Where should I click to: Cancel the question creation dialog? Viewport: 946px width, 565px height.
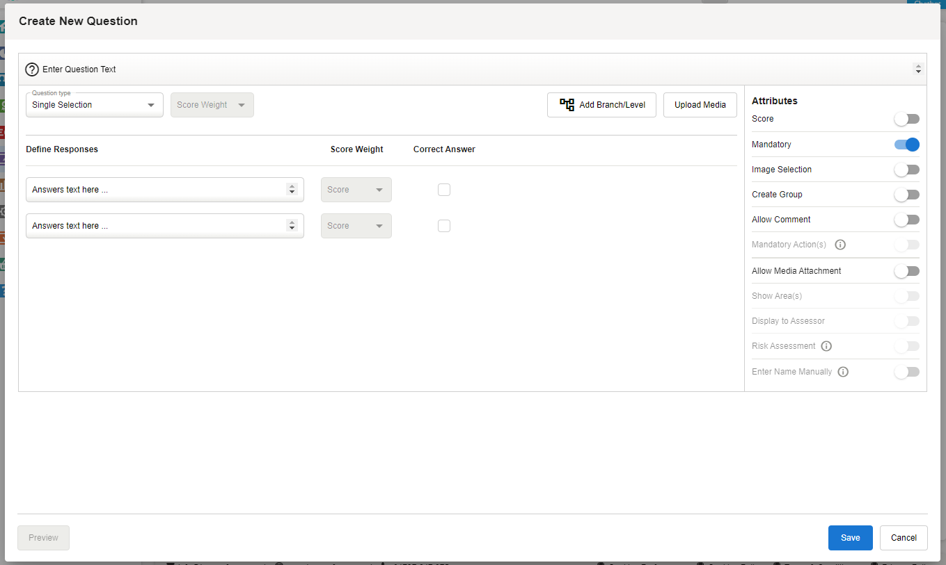click(904, 538)
